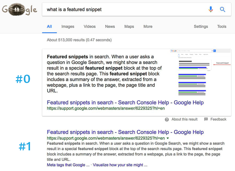Screen dimensions: 235x171
Task: Focus the search box containing 'what is a featured snippet'
Action: (137, 9)
